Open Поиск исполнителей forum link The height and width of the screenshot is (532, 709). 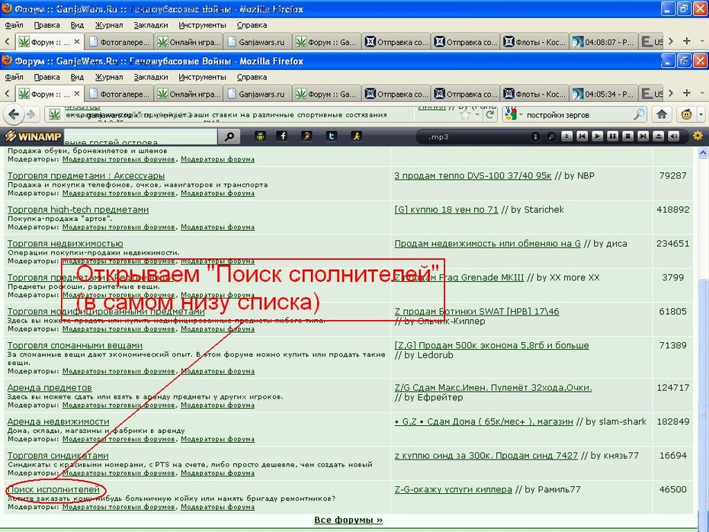[x=53, y=489]
